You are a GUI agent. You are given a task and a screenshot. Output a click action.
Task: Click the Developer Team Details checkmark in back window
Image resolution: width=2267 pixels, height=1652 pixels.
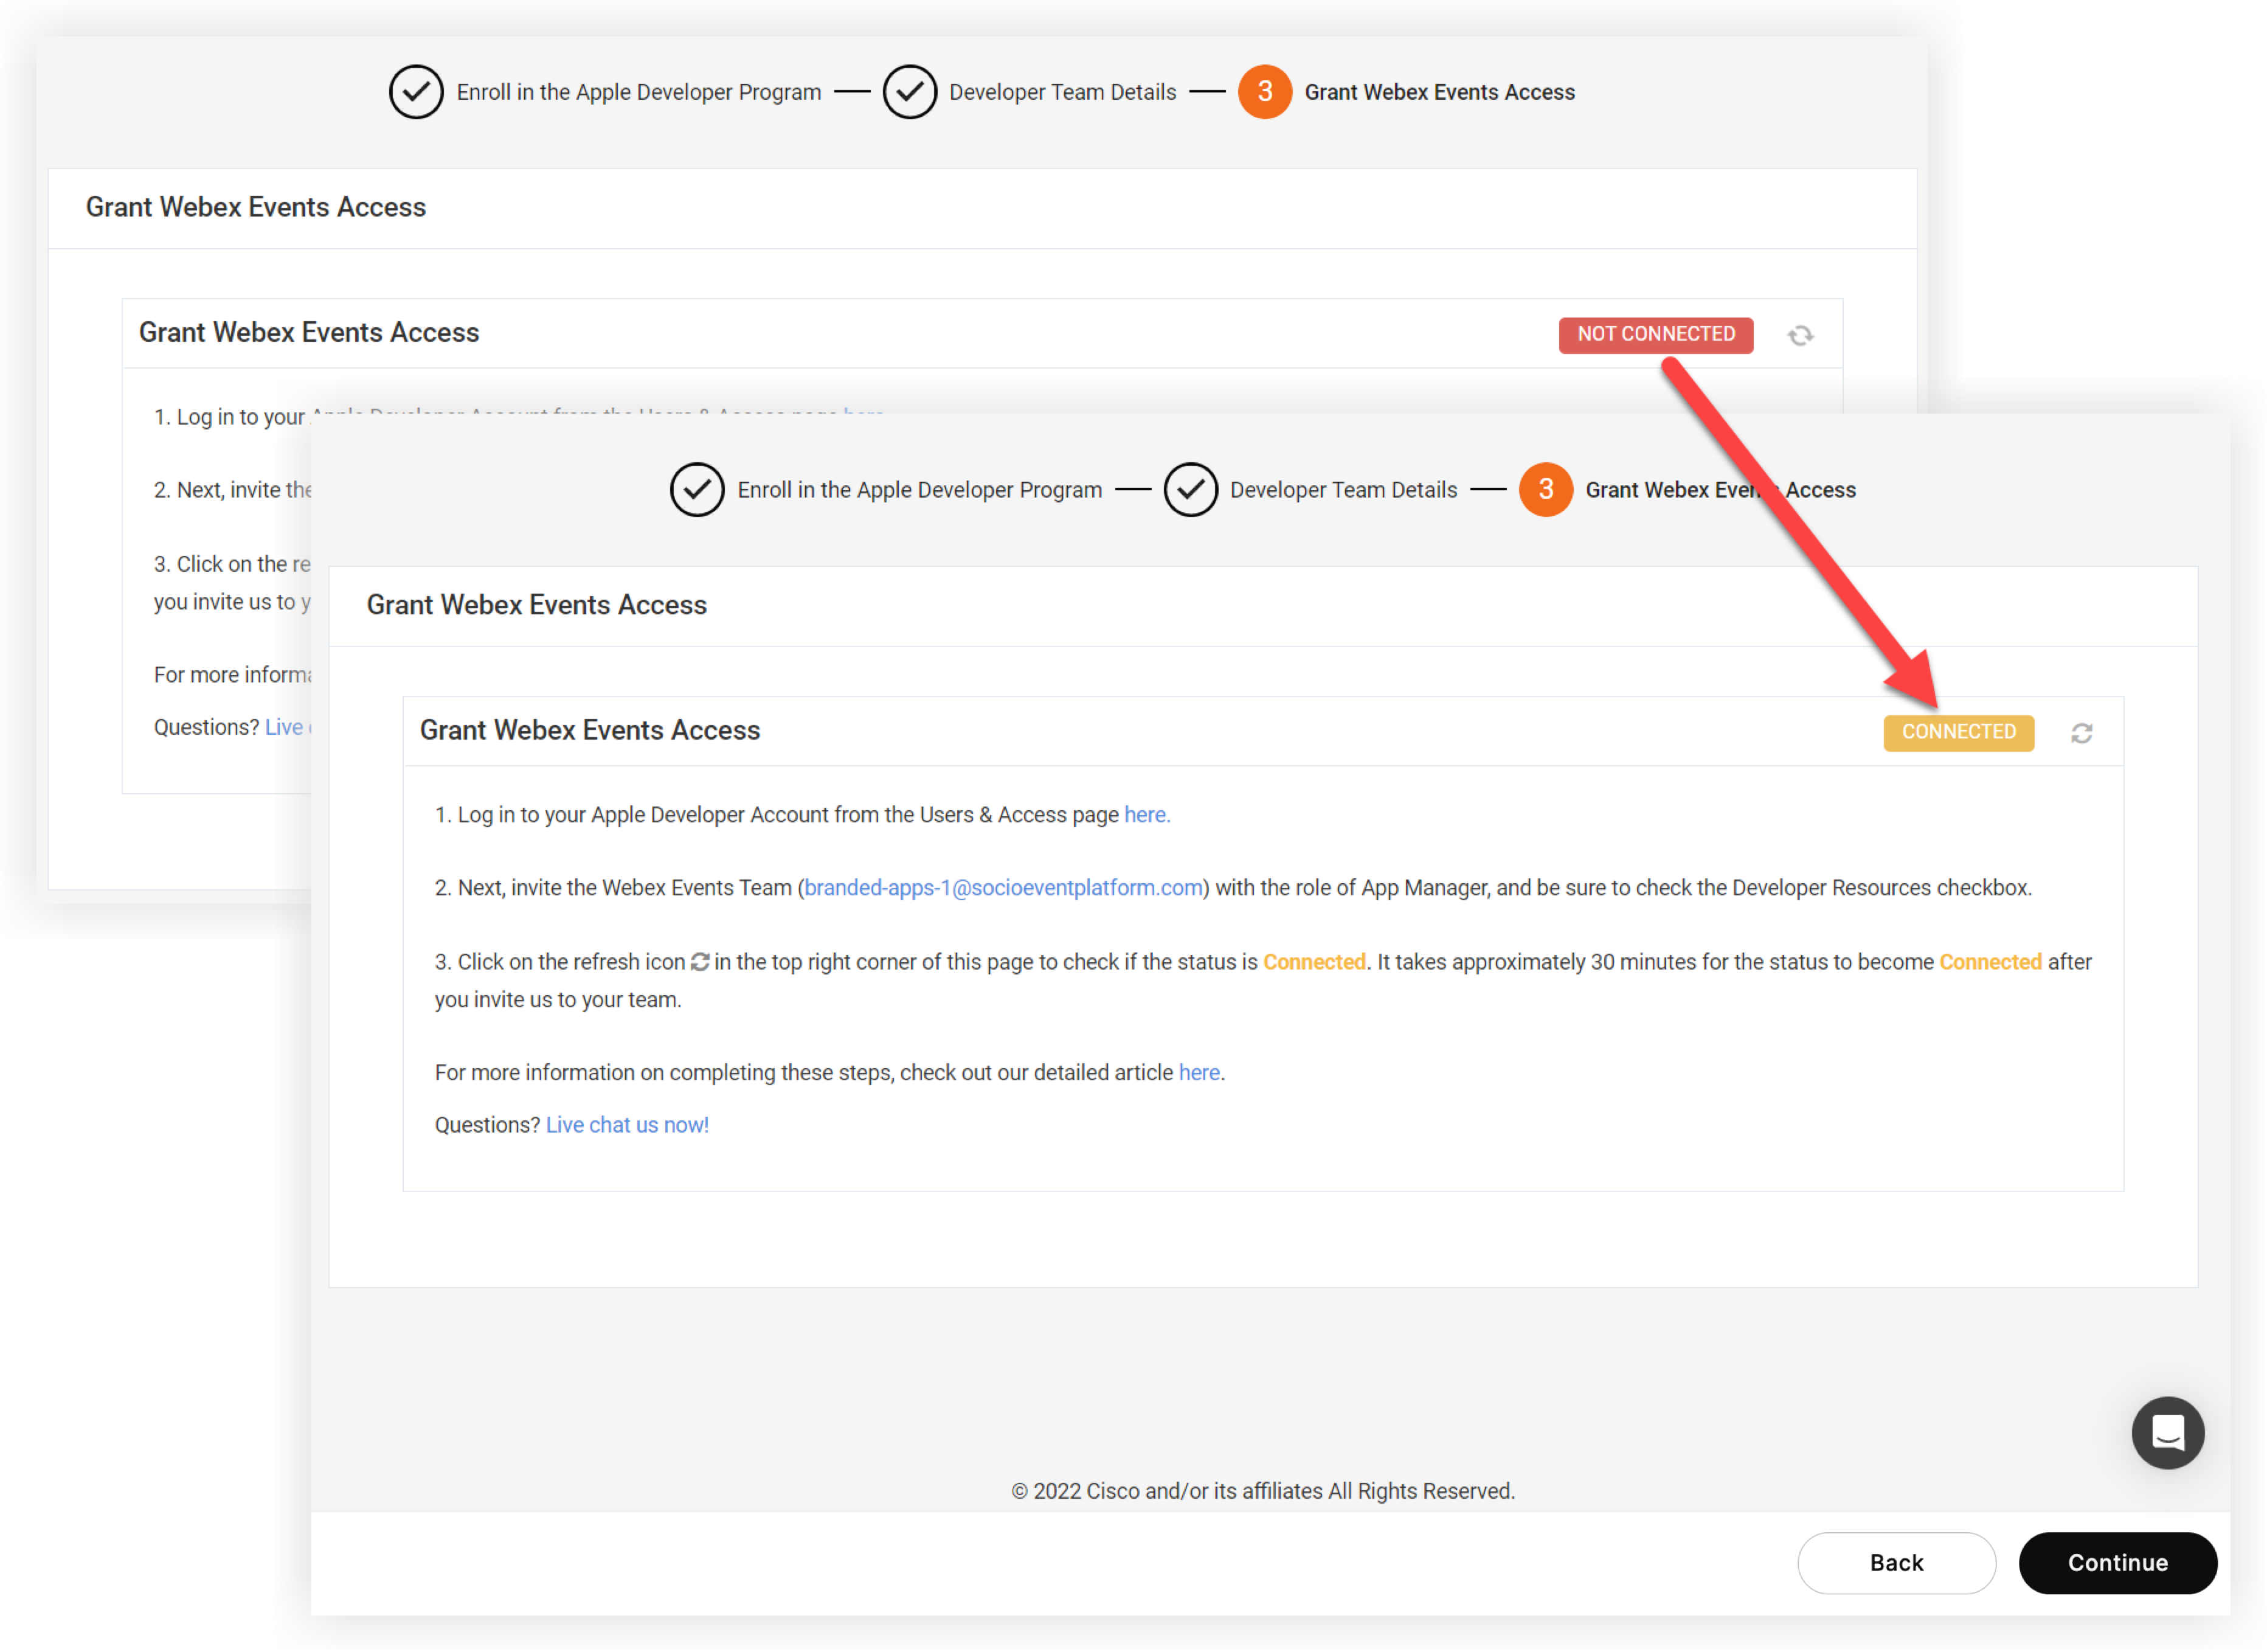pyautogui.click(x=910, y=92)
